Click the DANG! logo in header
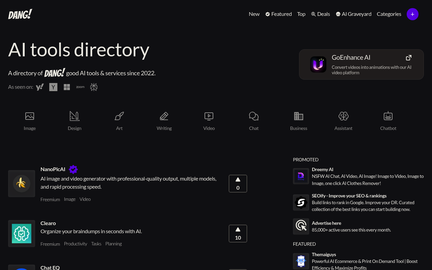Screen dimensions: 432x270 coord(20,14)
